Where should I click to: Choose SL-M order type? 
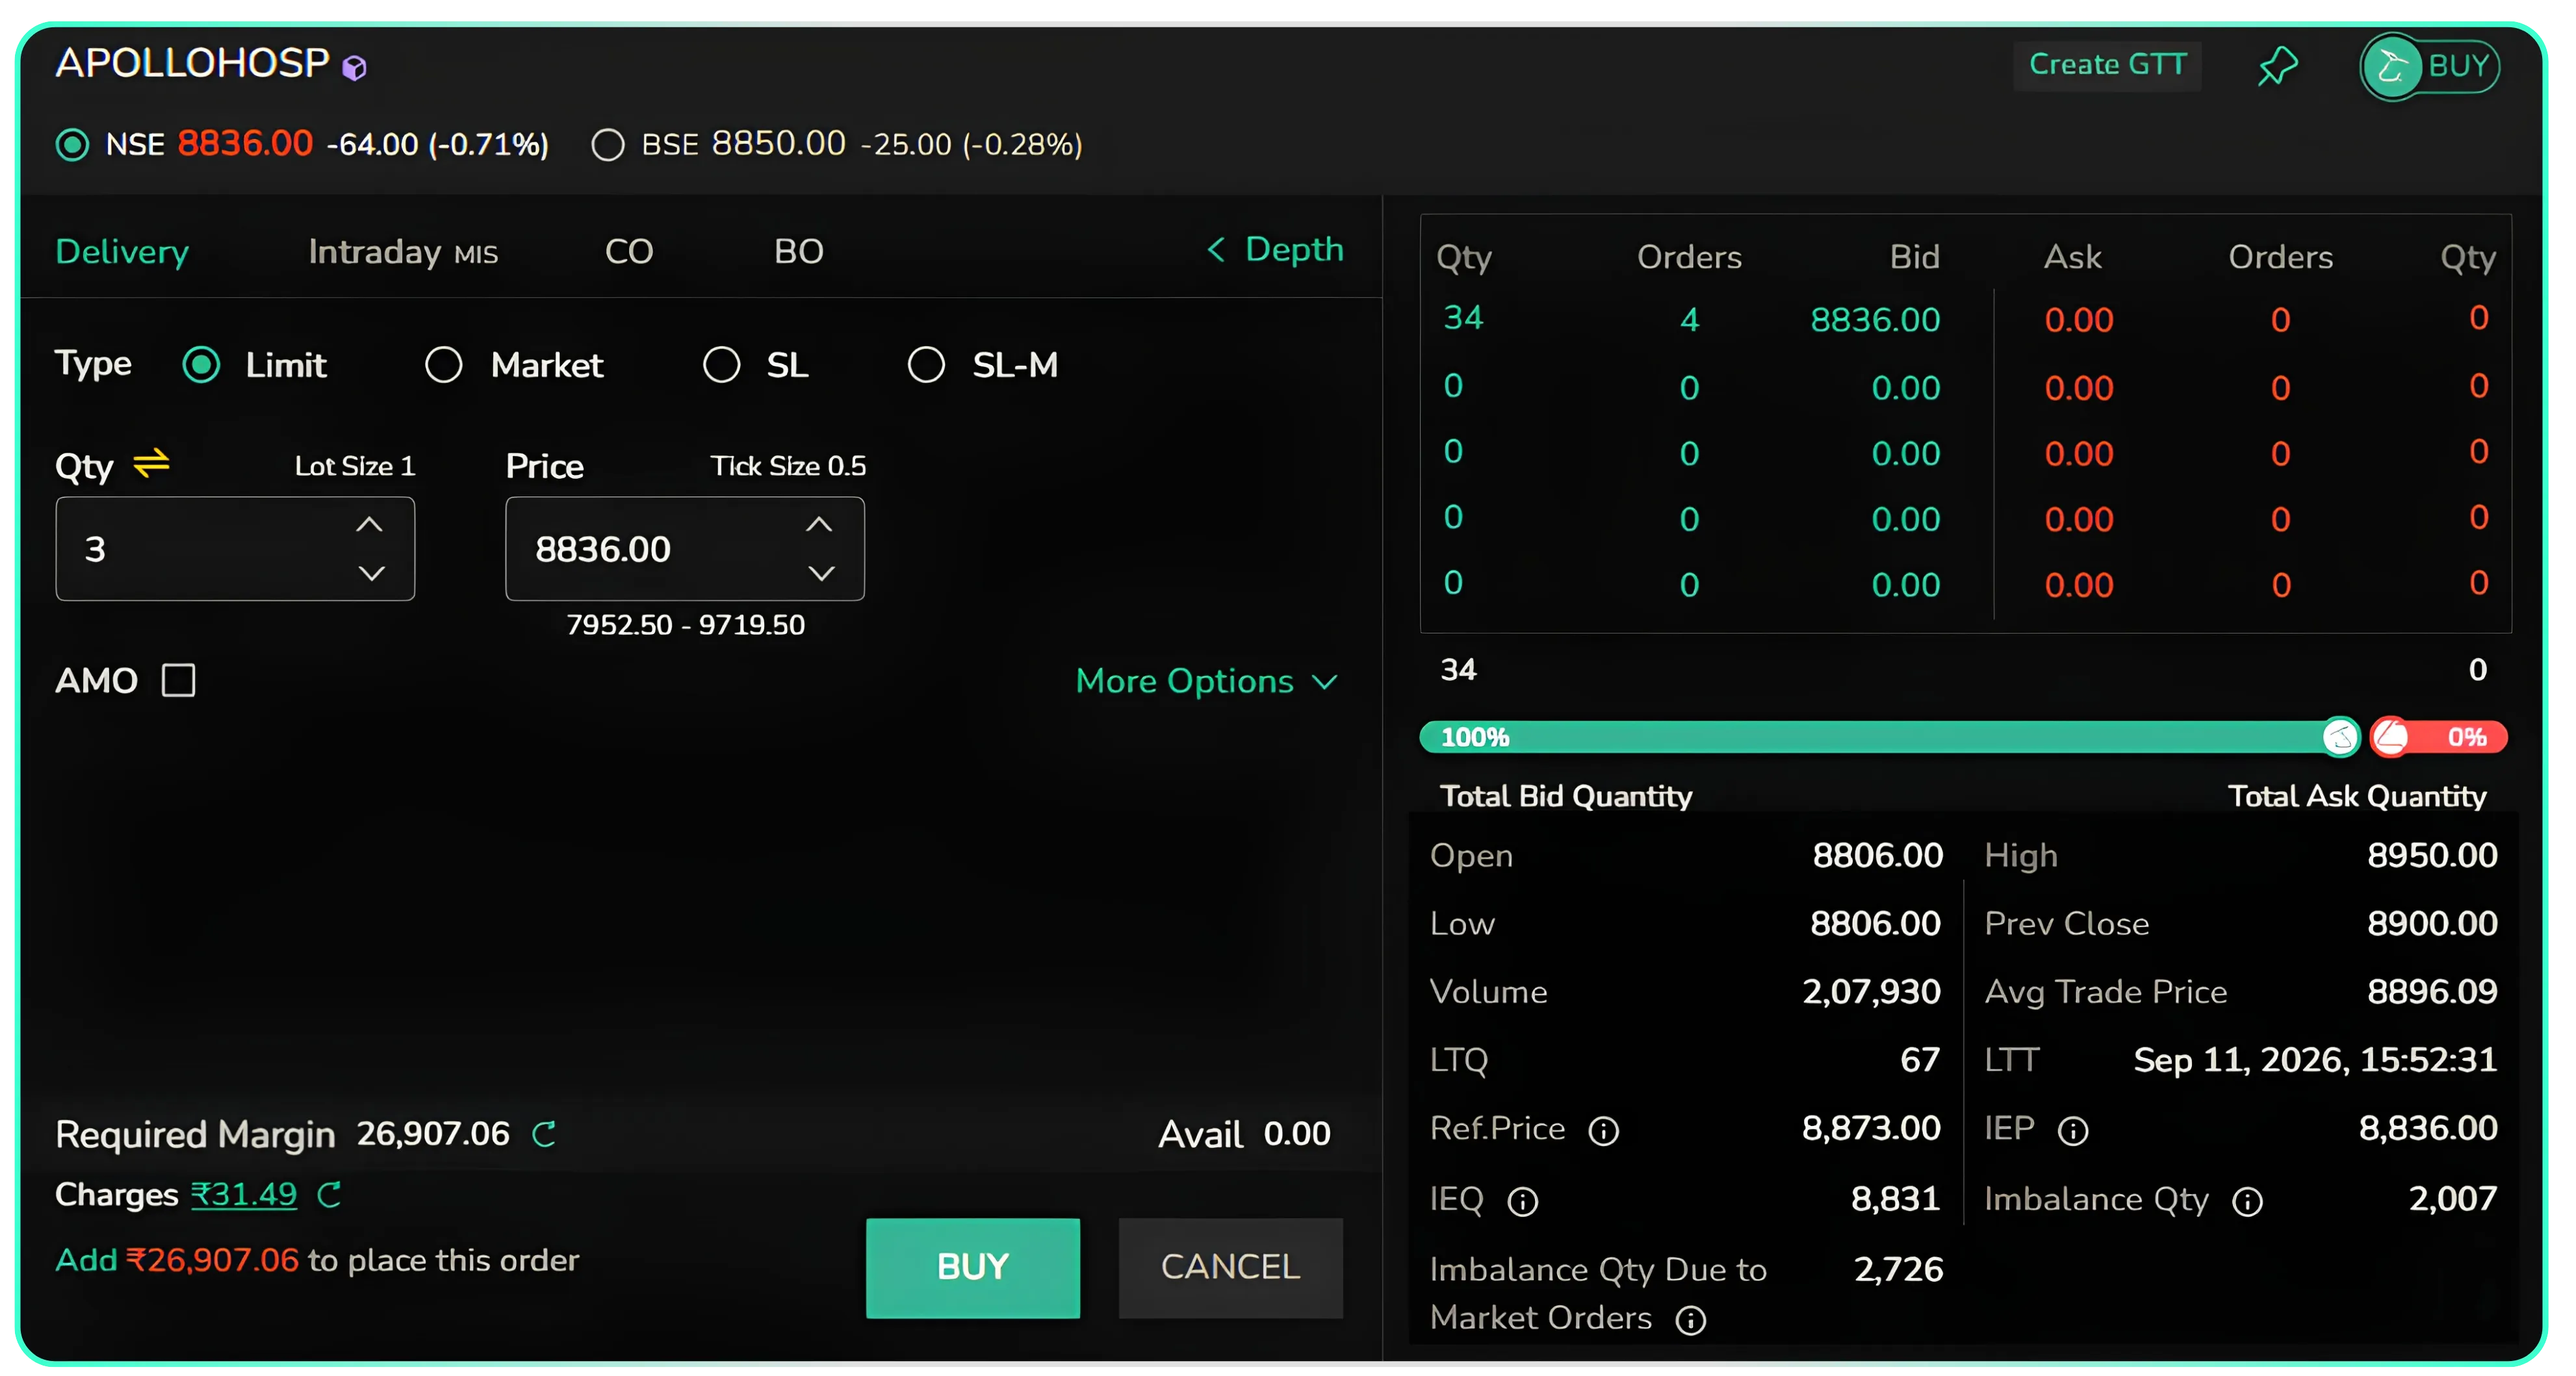click(926, 365)
